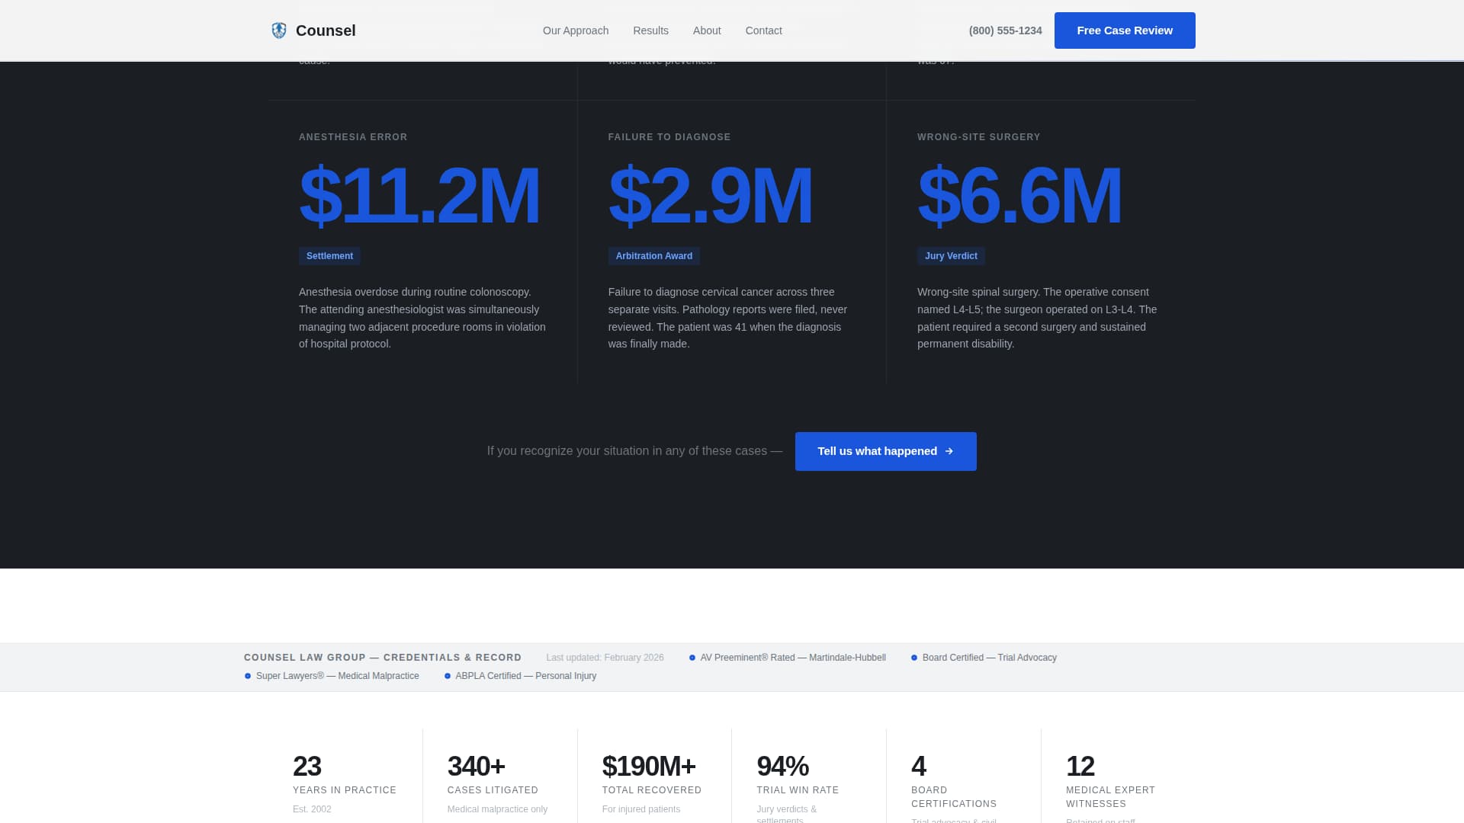Click the Tell us what happened button
The image size is (1464, 823).
pyautogui.click(x=885, y=451)
